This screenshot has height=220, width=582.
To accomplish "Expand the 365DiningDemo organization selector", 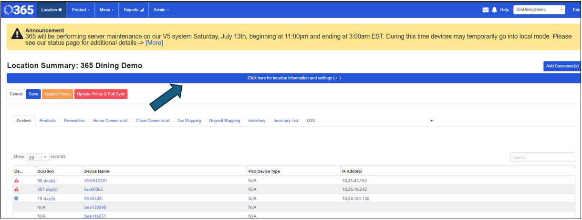I will pyautogui.click(x=539, y=10).
